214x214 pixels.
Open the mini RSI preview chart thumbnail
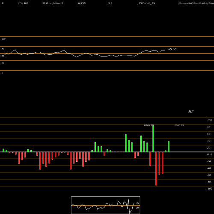point(106,205)
